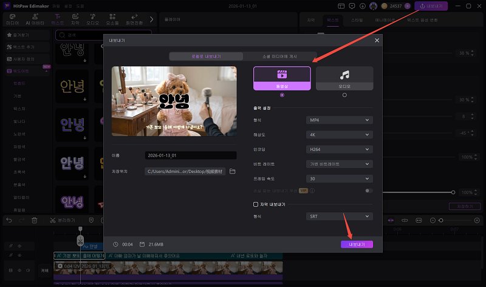Click the purple 내보내기 button in dialog
Viewport: 486px width, 287px height.
tap(357, 244)
